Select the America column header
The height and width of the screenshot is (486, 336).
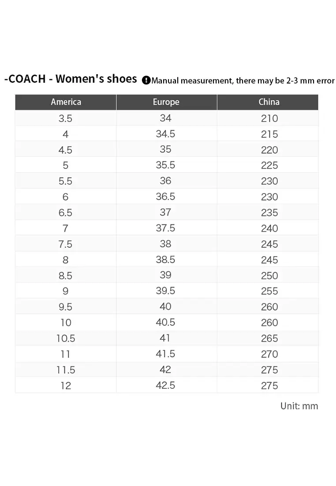tap(66, 102)
